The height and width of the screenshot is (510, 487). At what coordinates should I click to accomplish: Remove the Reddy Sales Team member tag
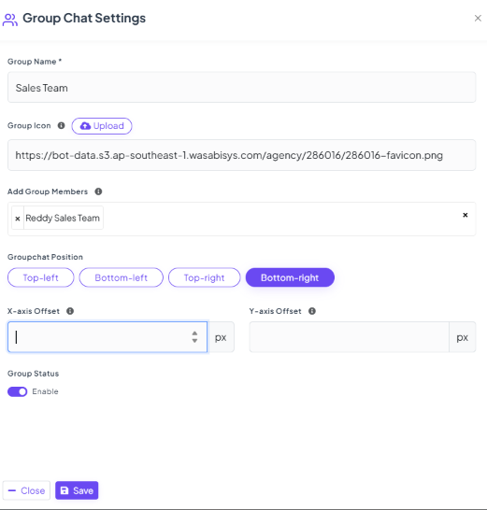pyautogui.click(x=18, y=219)
